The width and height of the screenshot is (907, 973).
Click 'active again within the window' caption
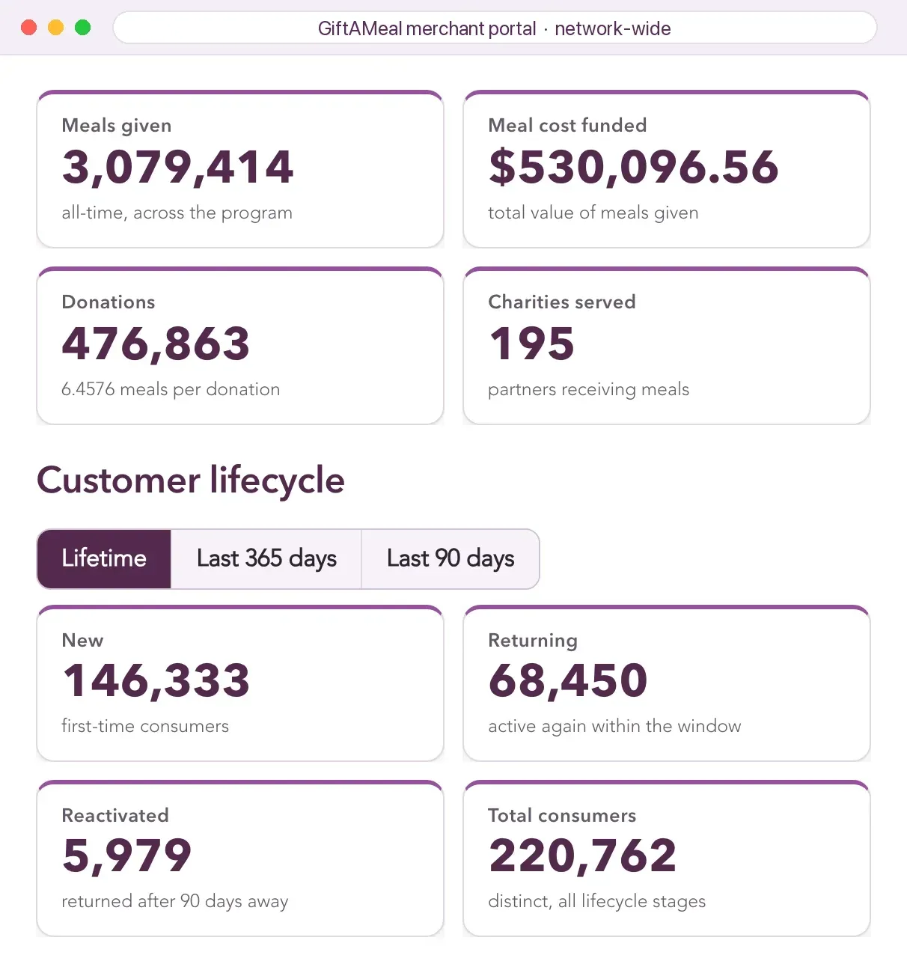tap(614, 727)
